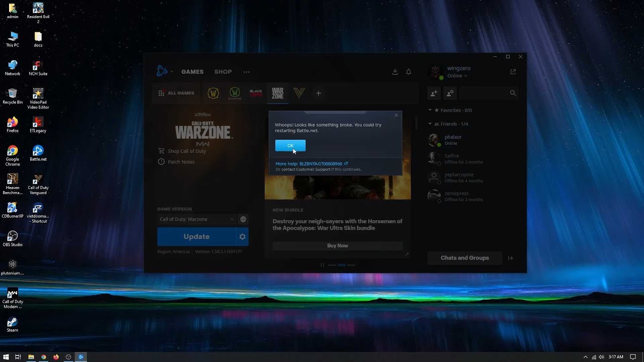Screen dimensions: 644x362
Task: Open Patch Notes
Action: coord(176,162)
